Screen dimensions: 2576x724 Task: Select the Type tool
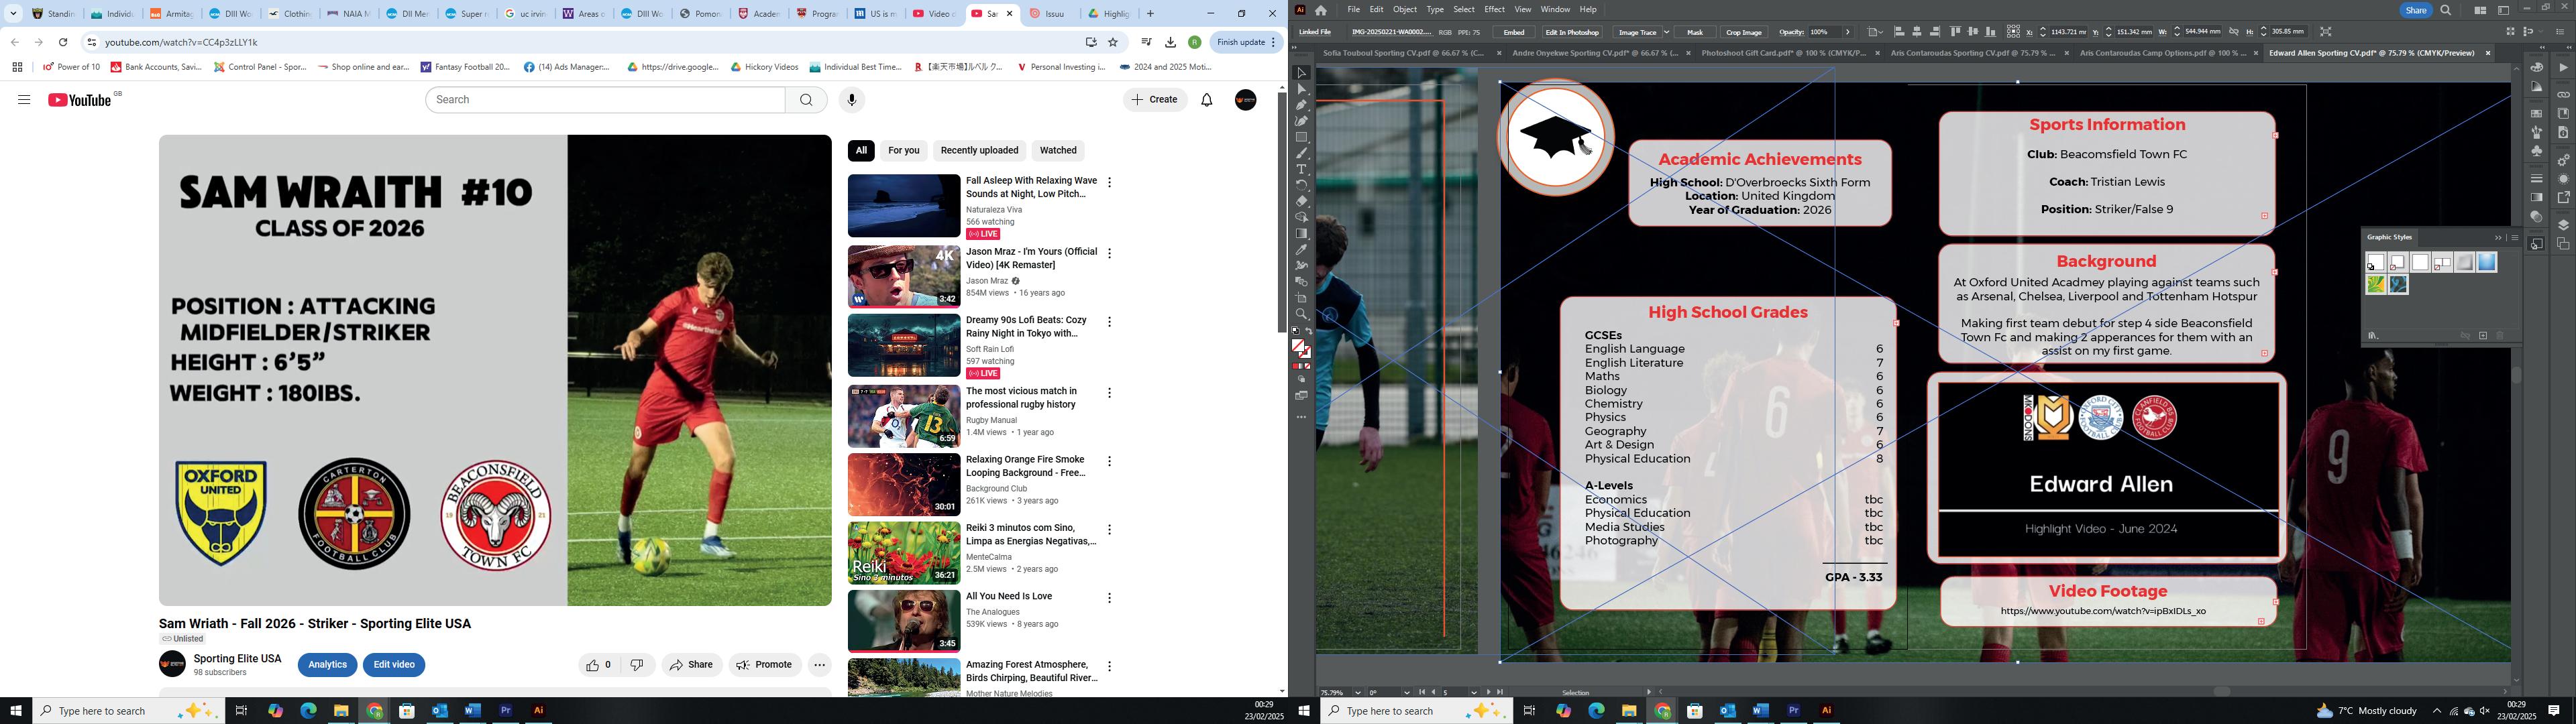pos(1301,169)
